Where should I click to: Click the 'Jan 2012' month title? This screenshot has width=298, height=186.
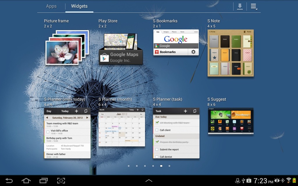122,114
